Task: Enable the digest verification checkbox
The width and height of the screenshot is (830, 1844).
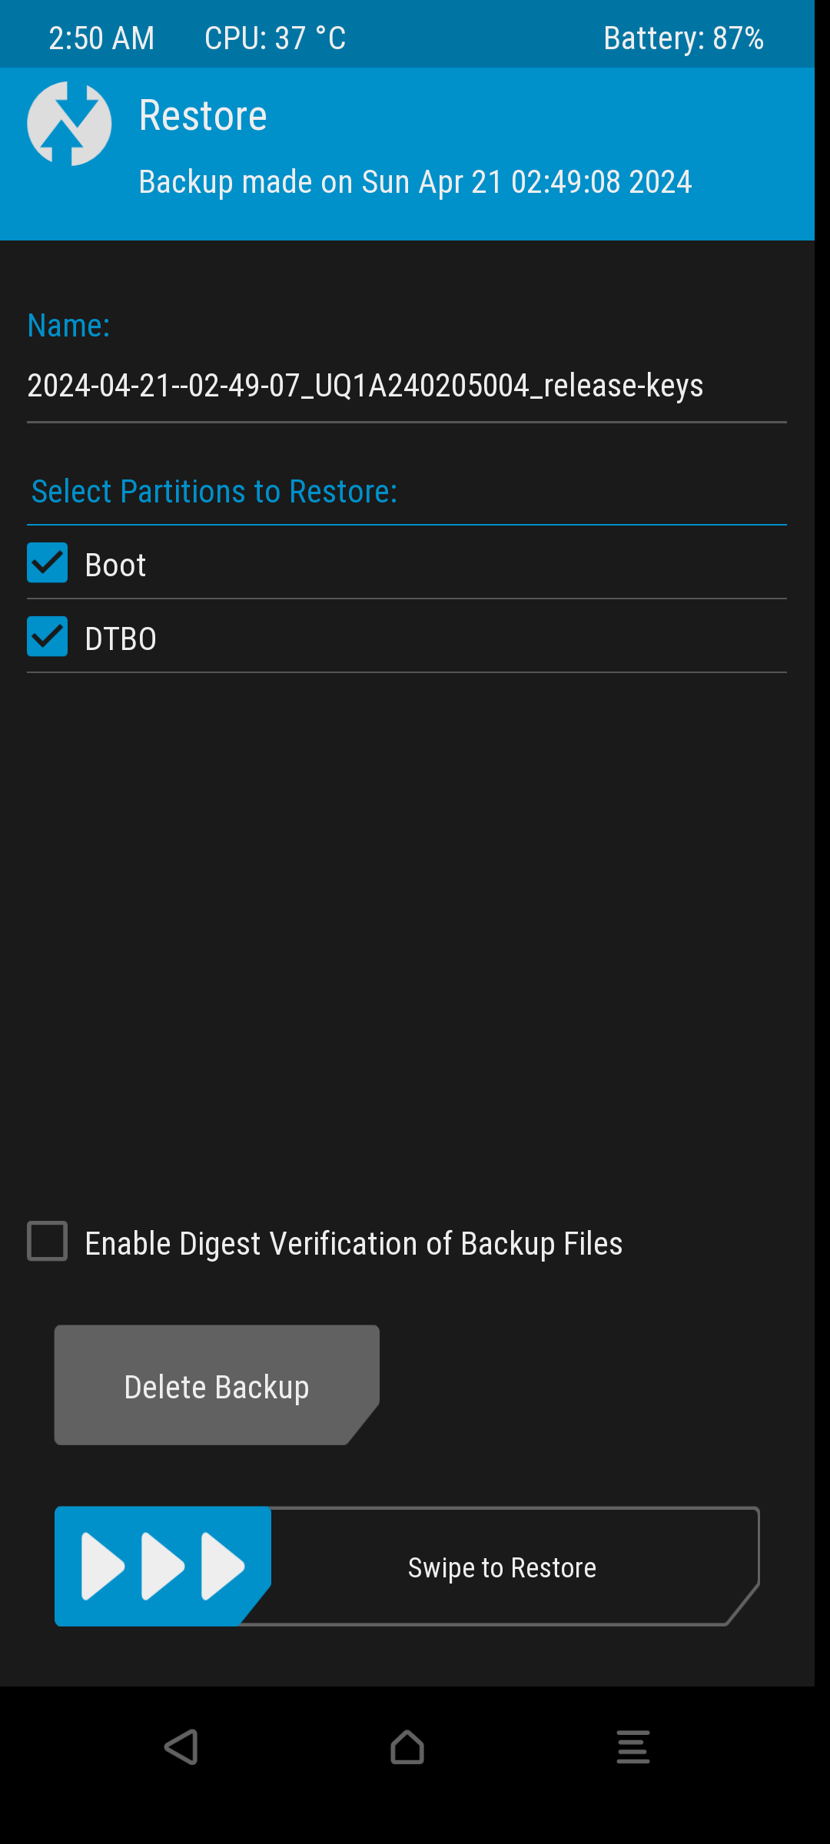Action: pos(48,1241)
